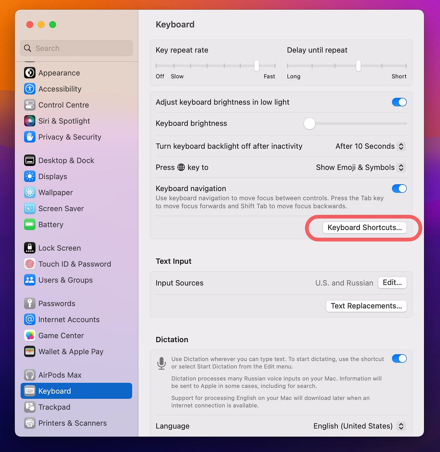This screenshot has height=452, width=440.
Task: Expand the Show Emoji & Symbols dropdown
Action: tap(360, 168)
